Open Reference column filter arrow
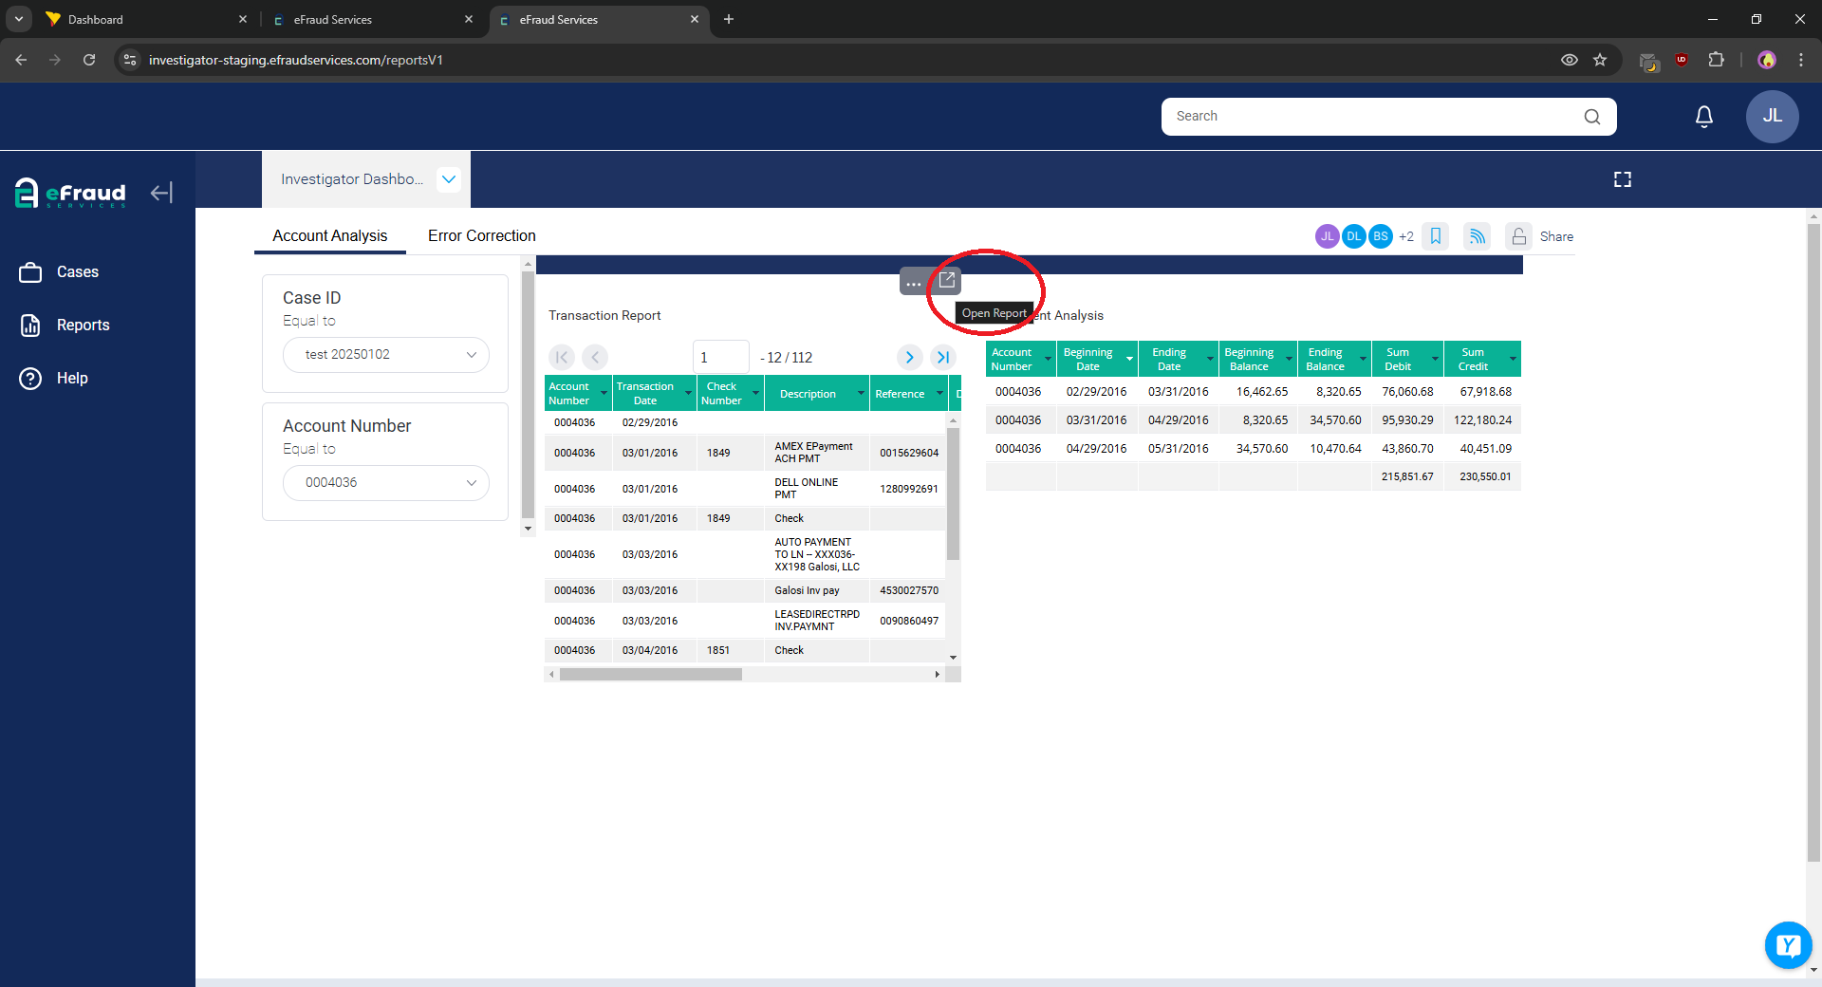This screenshot has height=987, width=1822. pyautogui.click(x=939, y=394)
